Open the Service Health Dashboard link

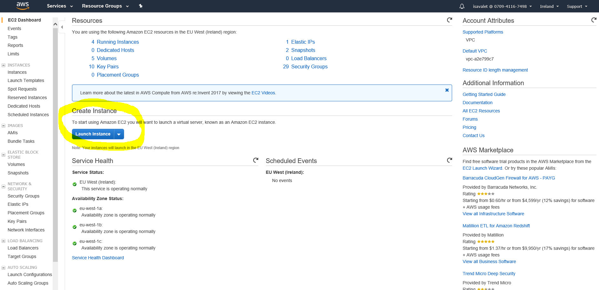click(98, 258)
